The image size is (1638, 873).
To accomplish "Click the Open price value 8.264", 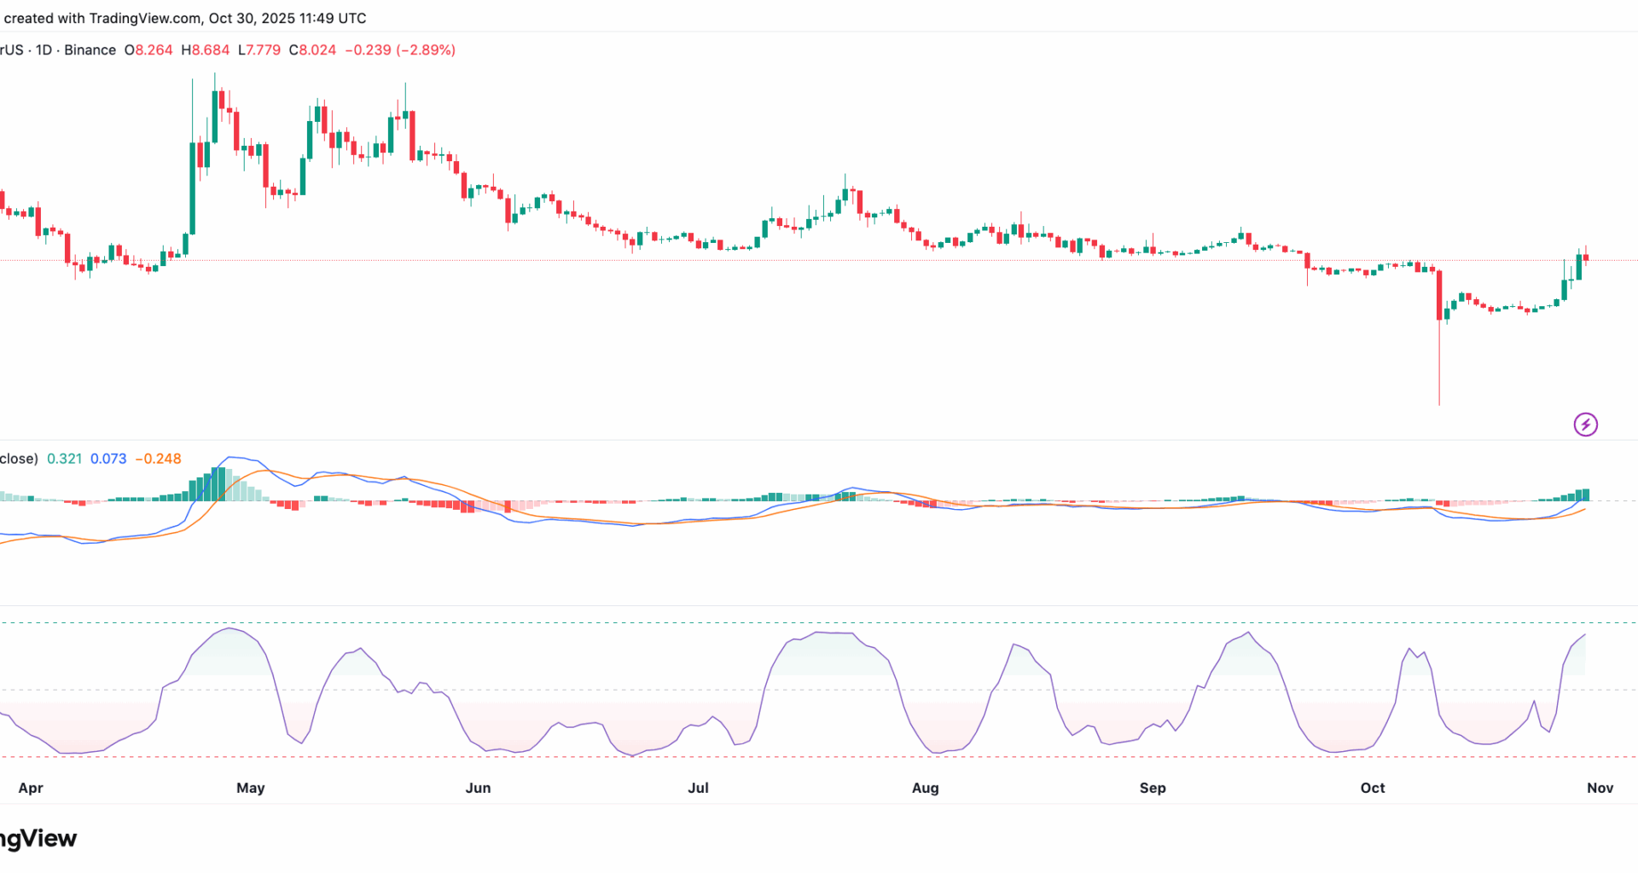I will click(154, 50).
